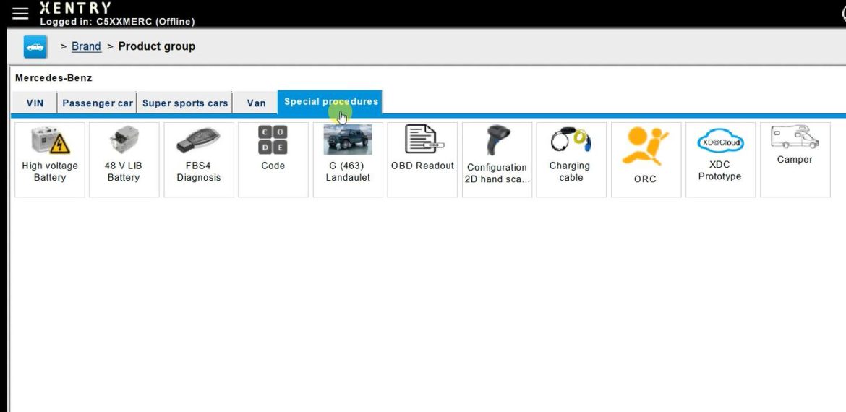The width and height of the screenshot is (846, 412).
Task: Switch to the Van tab
Action: coord(256,103)
